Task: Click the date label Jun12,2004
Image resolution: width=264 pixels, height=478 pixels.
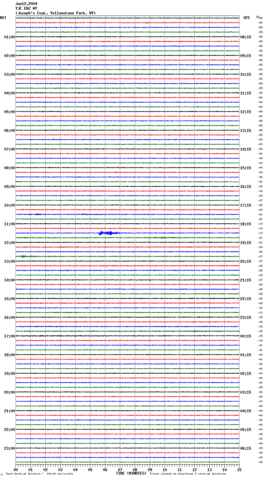Action: point(26,4)
